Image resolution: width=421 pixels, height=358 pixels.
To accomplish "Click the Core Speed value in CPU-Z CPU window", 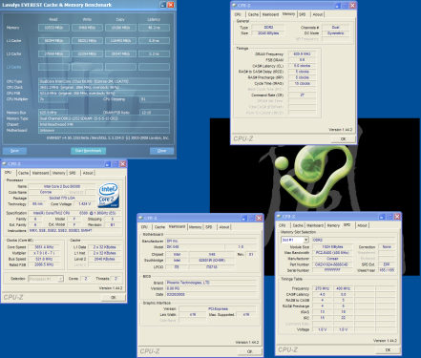I will click(44, 247).
